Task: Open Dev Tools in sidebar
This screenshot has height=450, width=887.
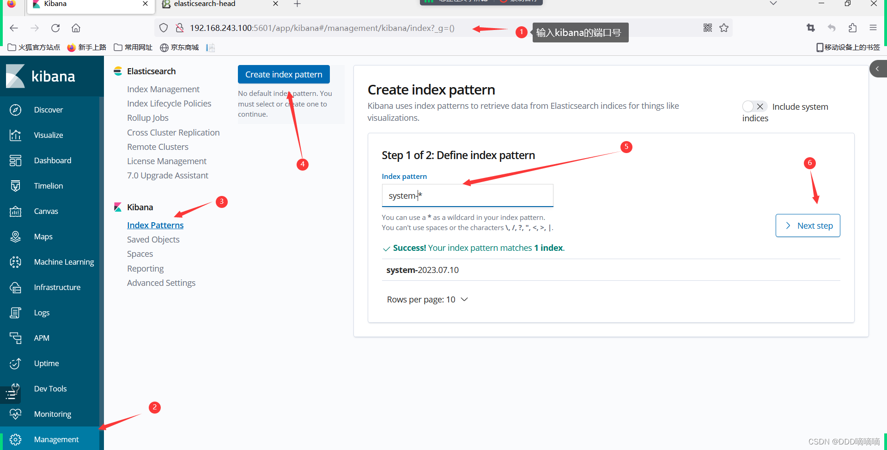Action: tap(50, 389)
